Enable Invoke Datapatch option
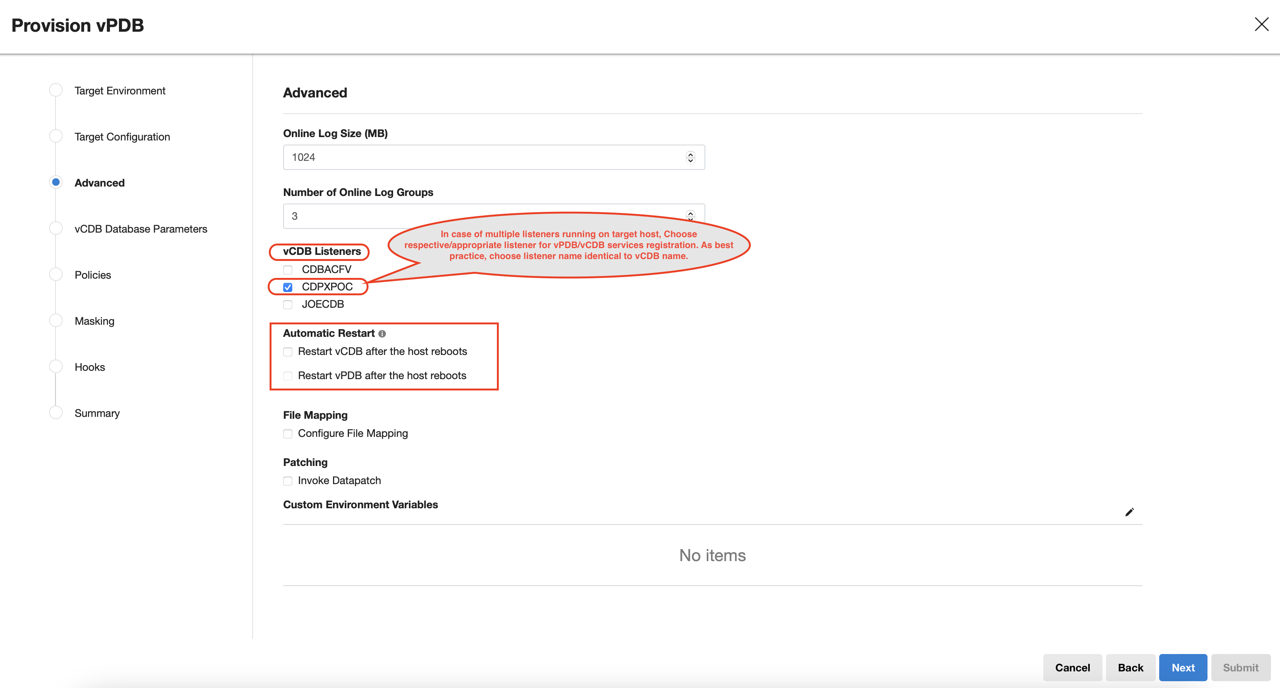Image resolution: width=1280 pixels, height=688 pixels. [x=288, y=481]
